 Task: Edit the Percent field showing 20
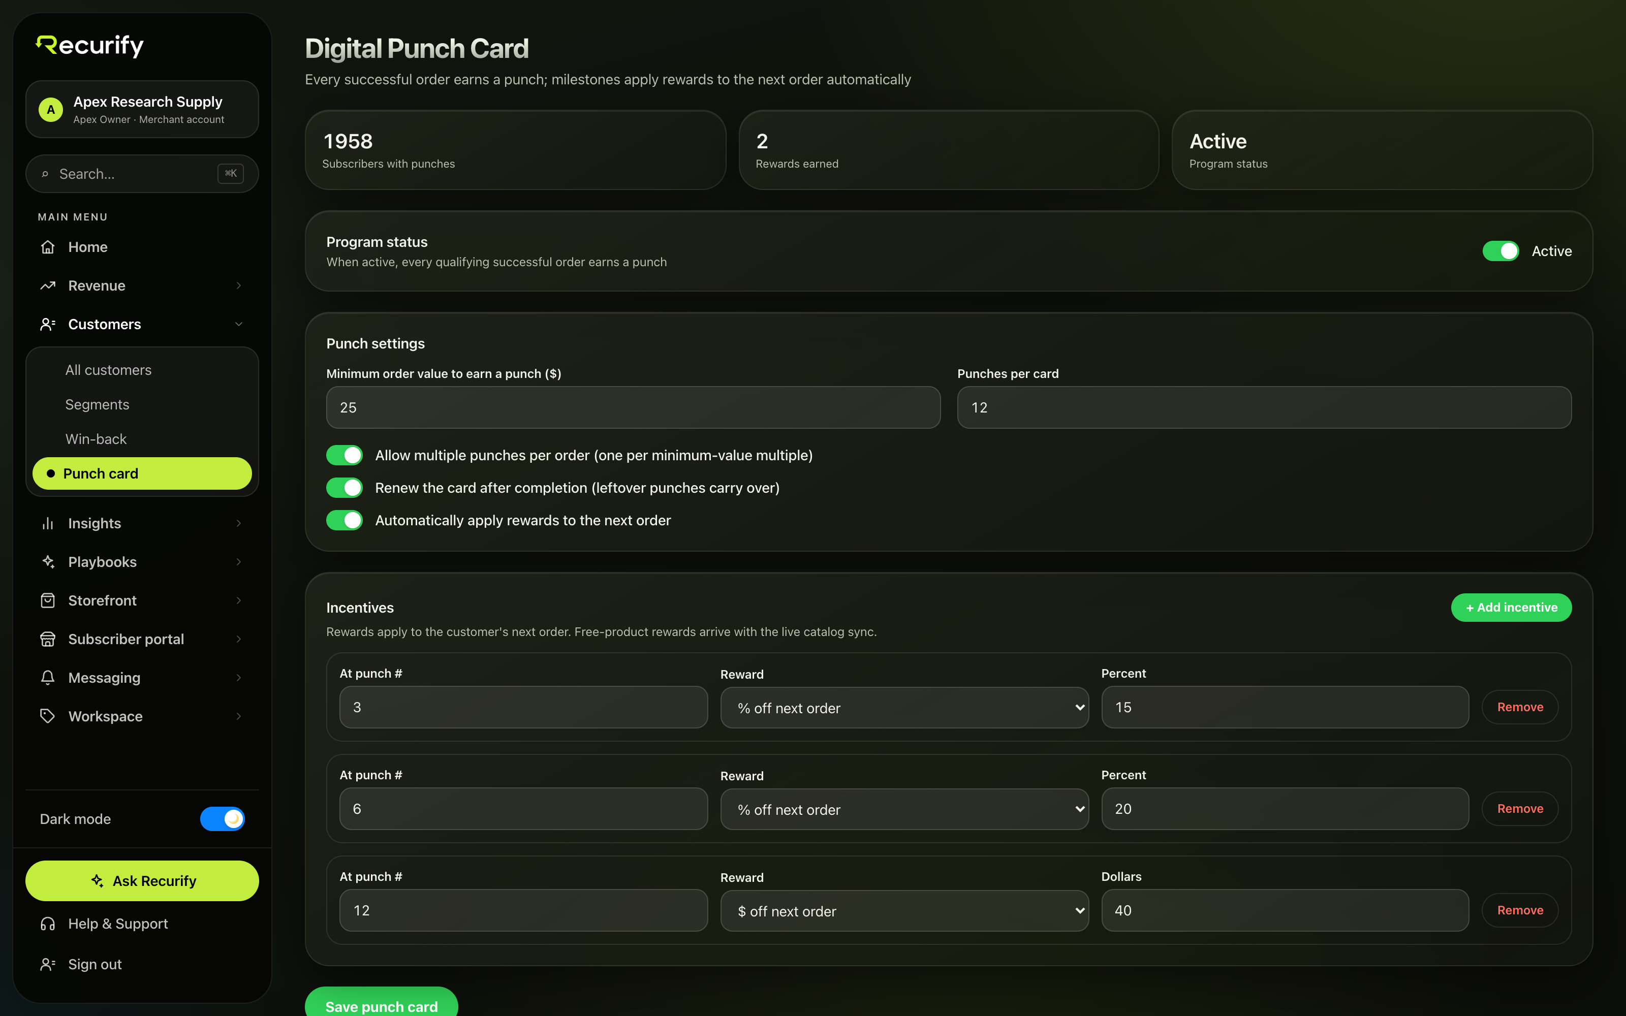(x=1285, y=808)
